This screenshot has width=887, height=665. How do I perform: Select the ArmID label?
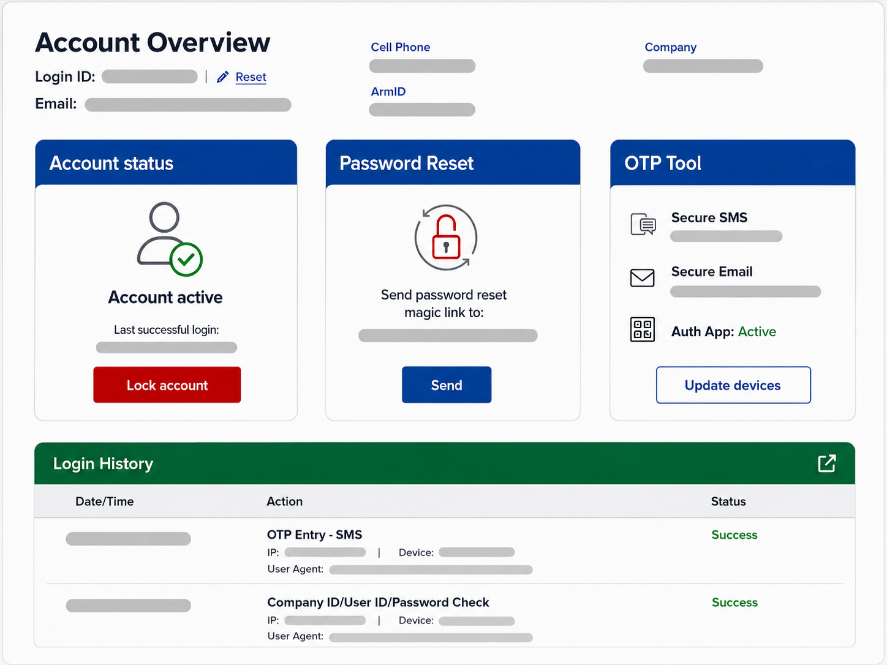tap(388, 92)
